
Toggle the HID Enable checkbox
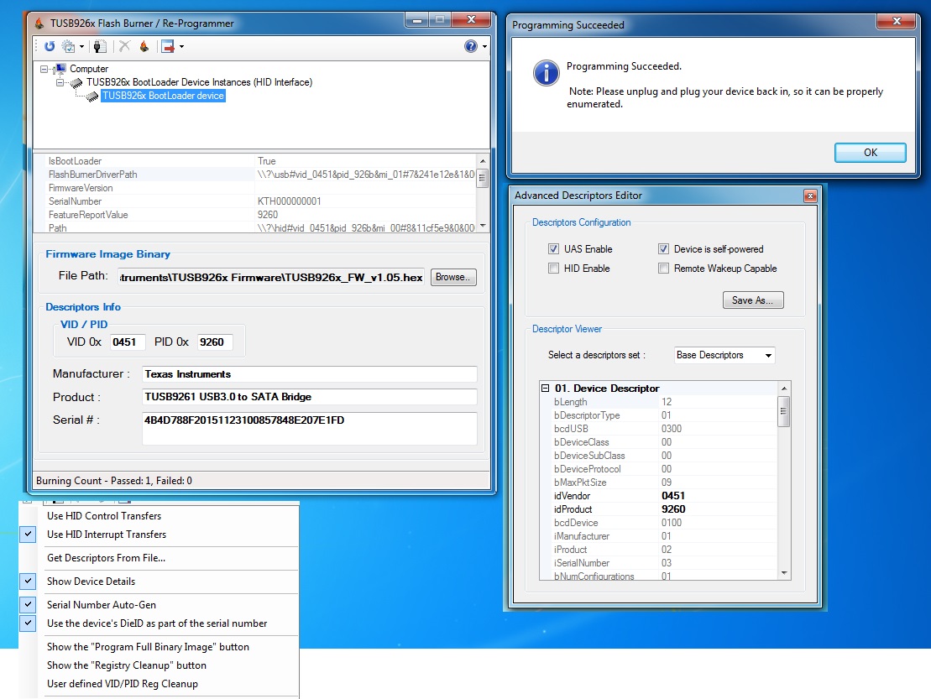tap(553, 269)
